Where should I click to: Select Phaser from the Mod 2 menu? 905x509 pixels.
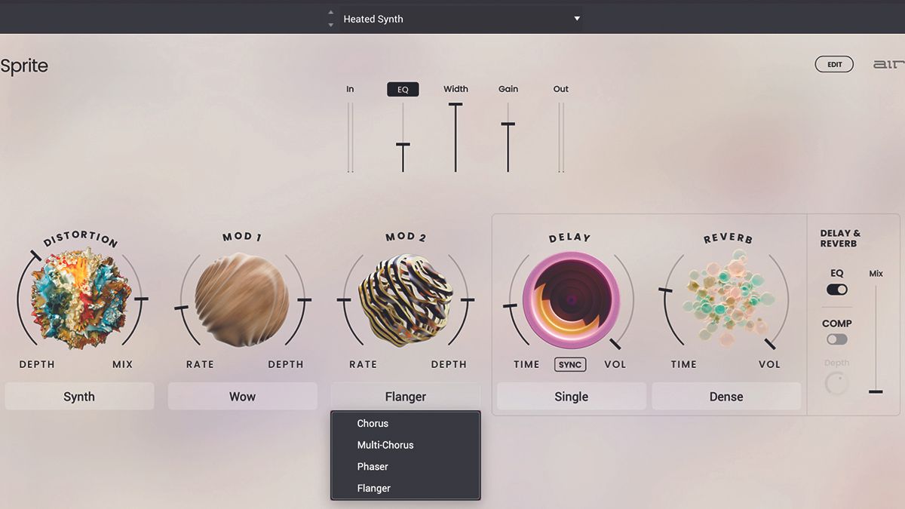(x=373, y=466)
